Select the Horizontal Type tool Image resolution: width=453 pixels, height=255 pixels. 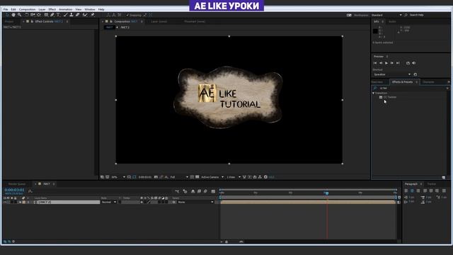pyautogui.click(x=58, y=15)
